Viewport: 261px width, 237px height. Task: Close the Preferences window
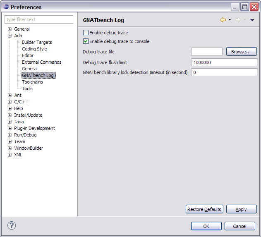(x=254, y=7)
